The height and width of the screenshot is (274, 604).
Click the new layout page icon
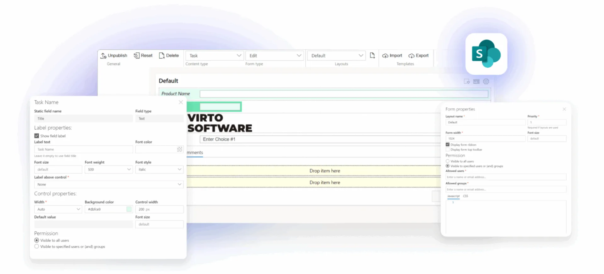click(372, 56)
